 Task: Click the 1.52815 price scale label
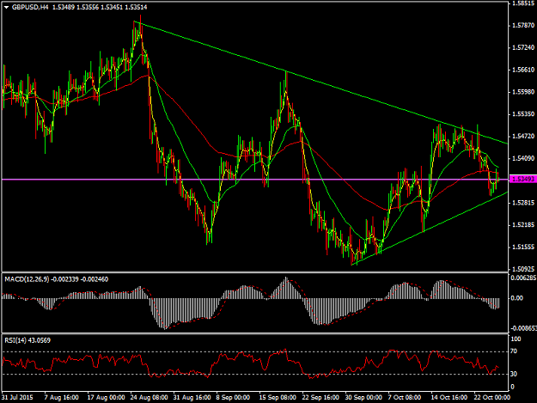pos(523,203)
